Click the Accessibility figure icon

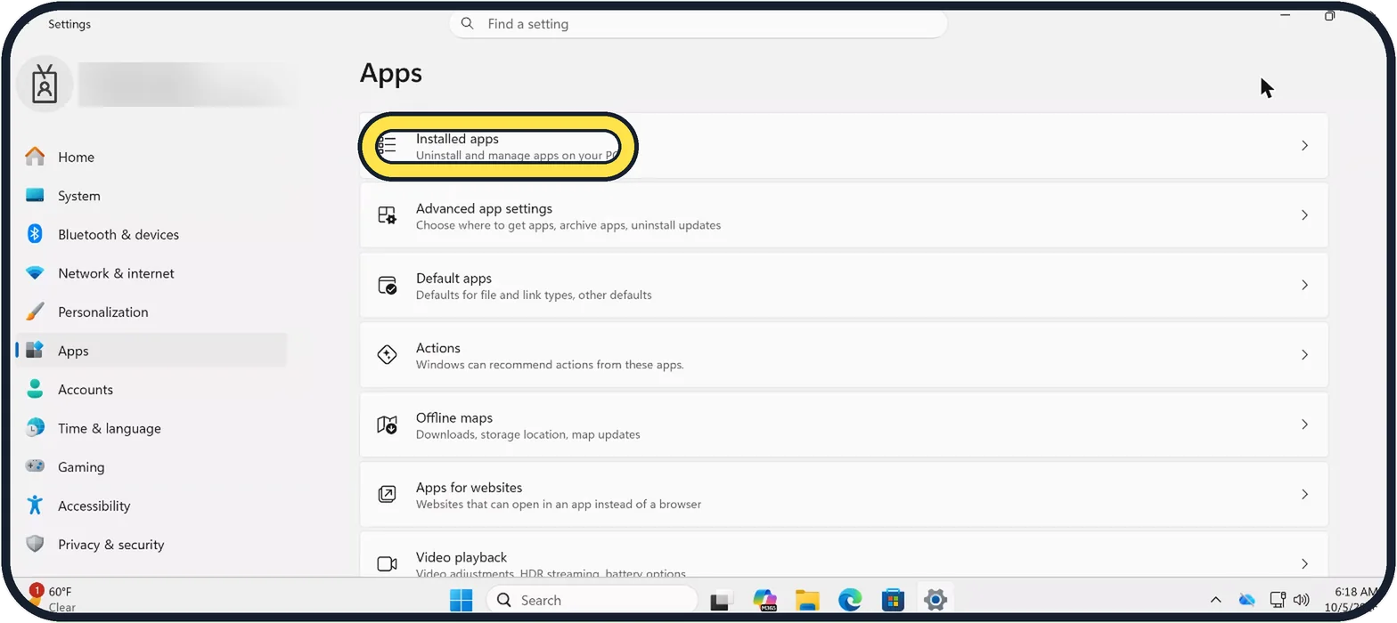[x=35, y=505]
